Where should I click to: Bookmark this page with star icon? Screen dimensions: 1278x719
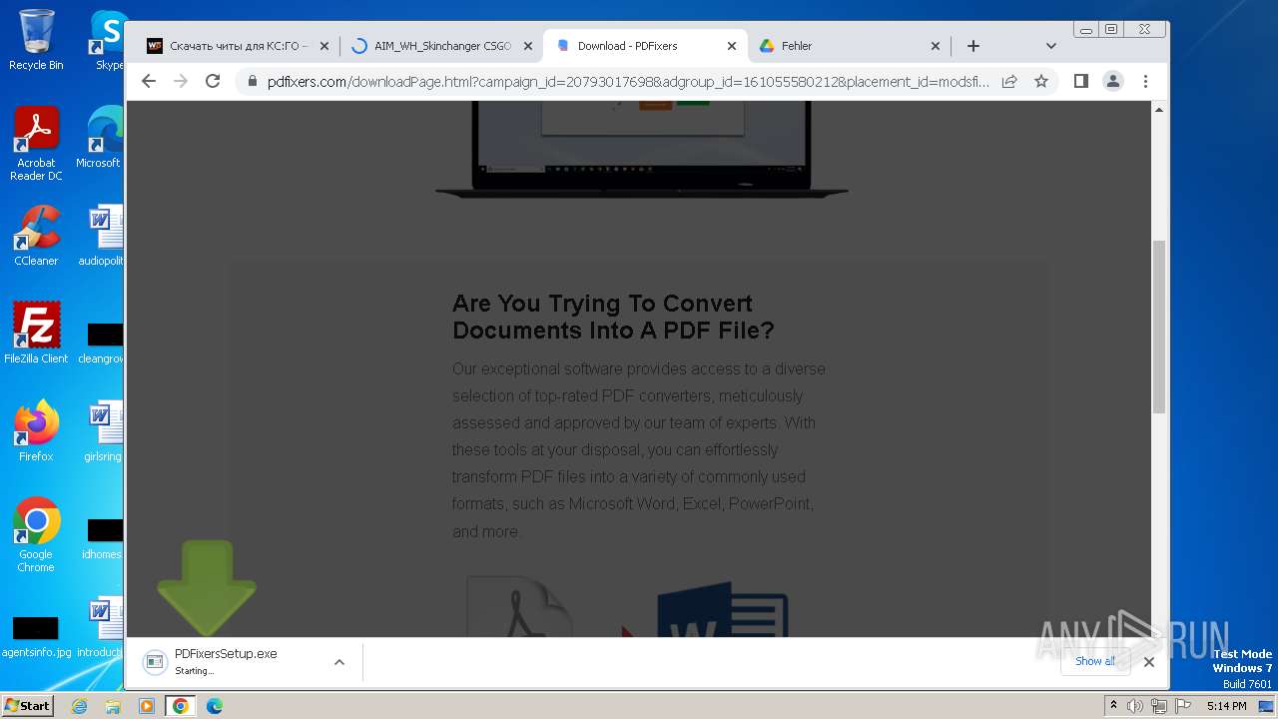point(1041,81)
